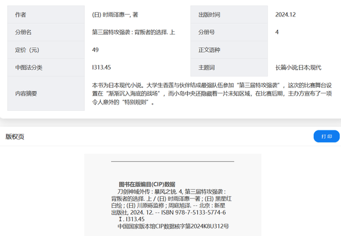Click the 分册号 field label
Screen dimensions: 341x236
(x=207, y=32)
